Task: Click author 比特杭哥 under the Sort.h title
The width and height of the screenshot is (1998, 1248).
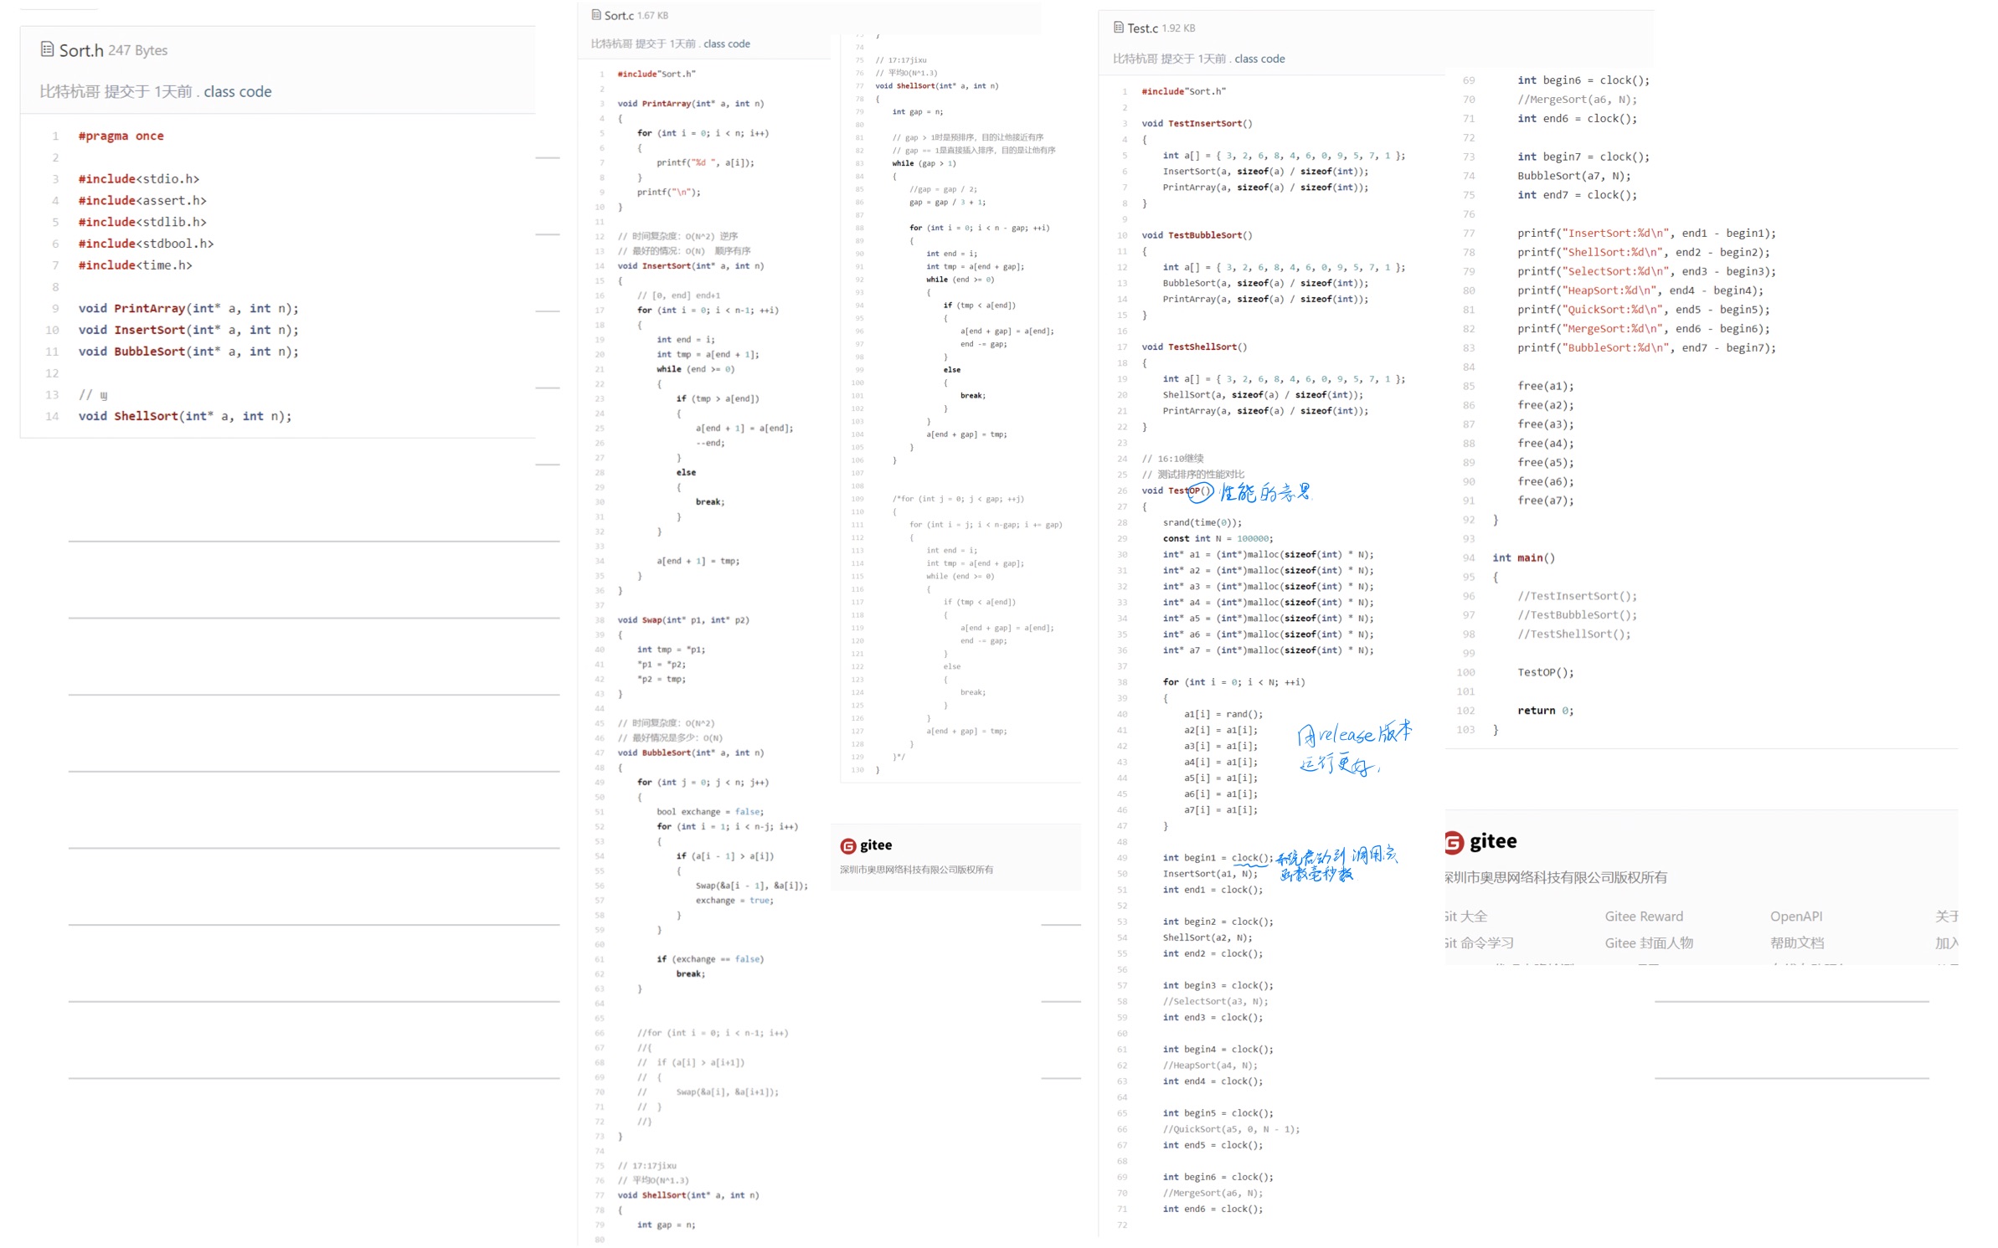Action: (70, 91)
